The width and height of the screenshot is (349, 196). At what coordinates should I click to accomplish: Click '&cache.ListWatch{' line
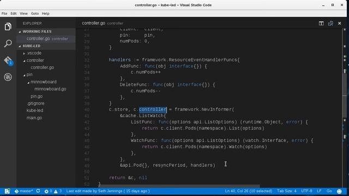(x=143, y=116)
